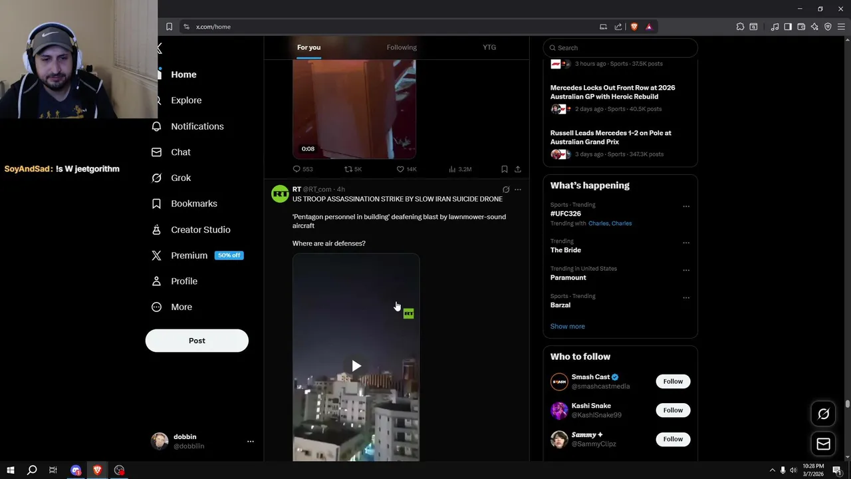Image resolution: width=851 pixels, height=479 pixels.
Task: Open Brave Leo AI sparkle icon
Action: 814,27
